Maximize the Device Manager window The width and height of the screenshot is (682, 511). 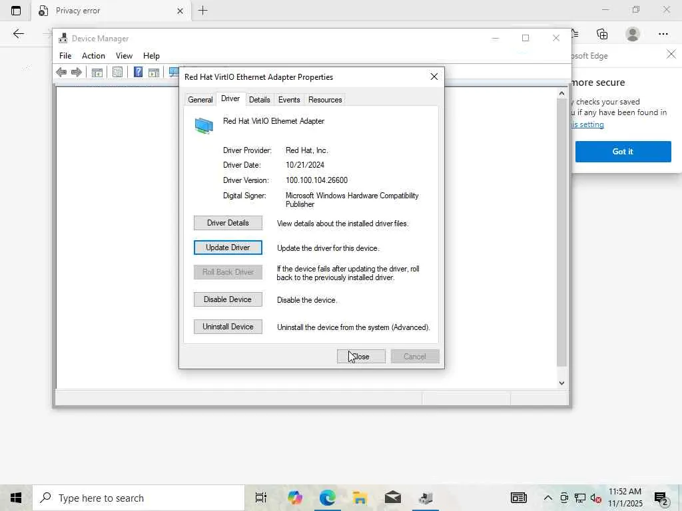coord(525,38)
